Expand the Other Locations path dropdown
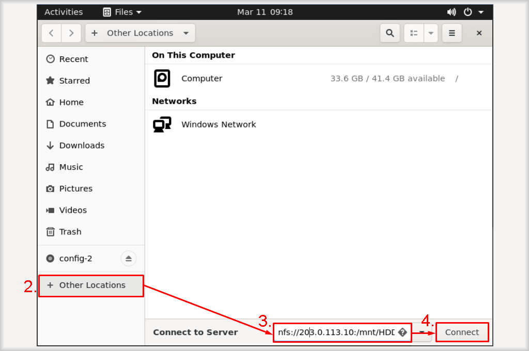The width and height of the screenshot is (529, 351). (186, 33)
